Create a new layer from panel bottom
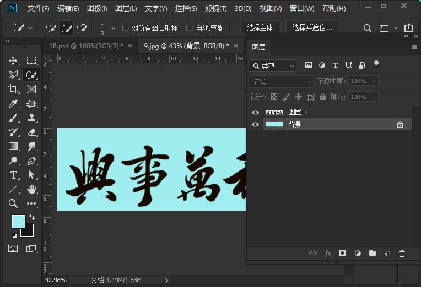 (x=387, y=253)
